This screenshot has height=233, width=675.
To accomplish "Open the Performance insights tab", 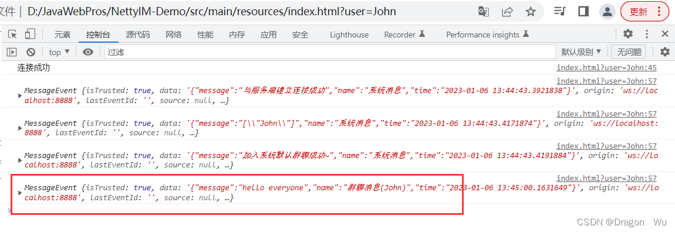I will (487, 35).
